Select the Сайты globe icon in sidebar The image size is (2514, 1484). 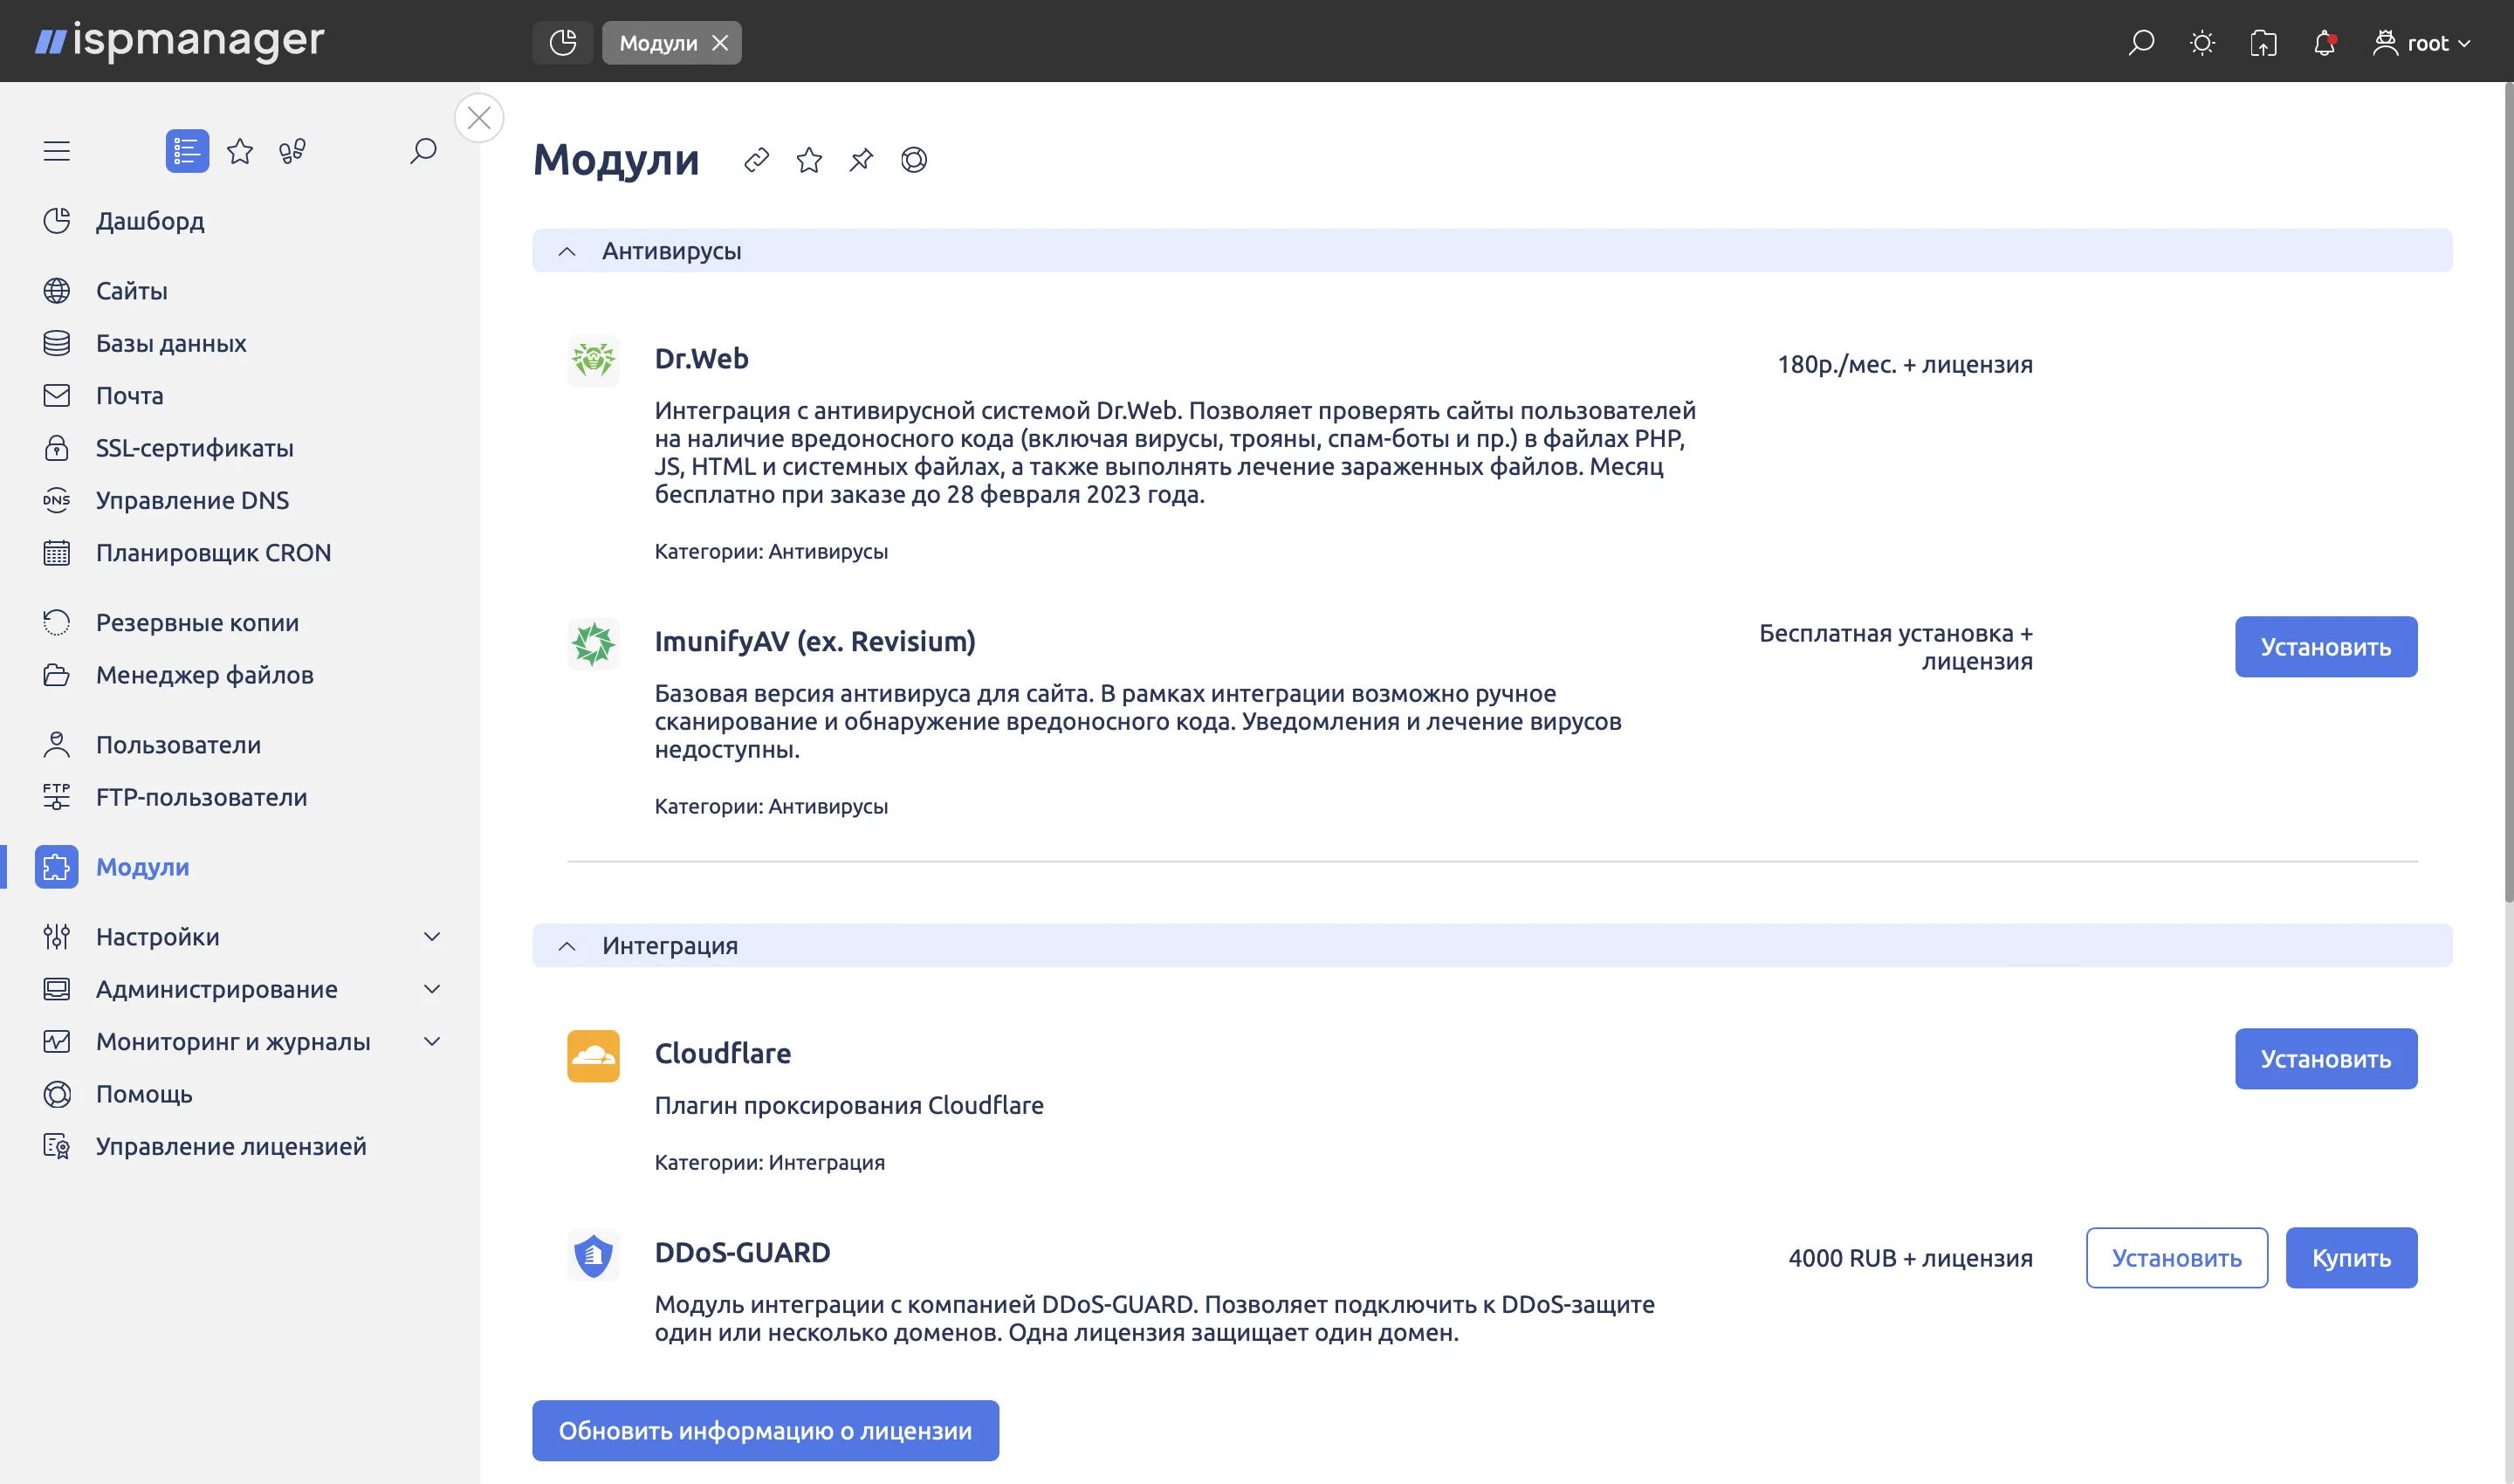(57, 290)
